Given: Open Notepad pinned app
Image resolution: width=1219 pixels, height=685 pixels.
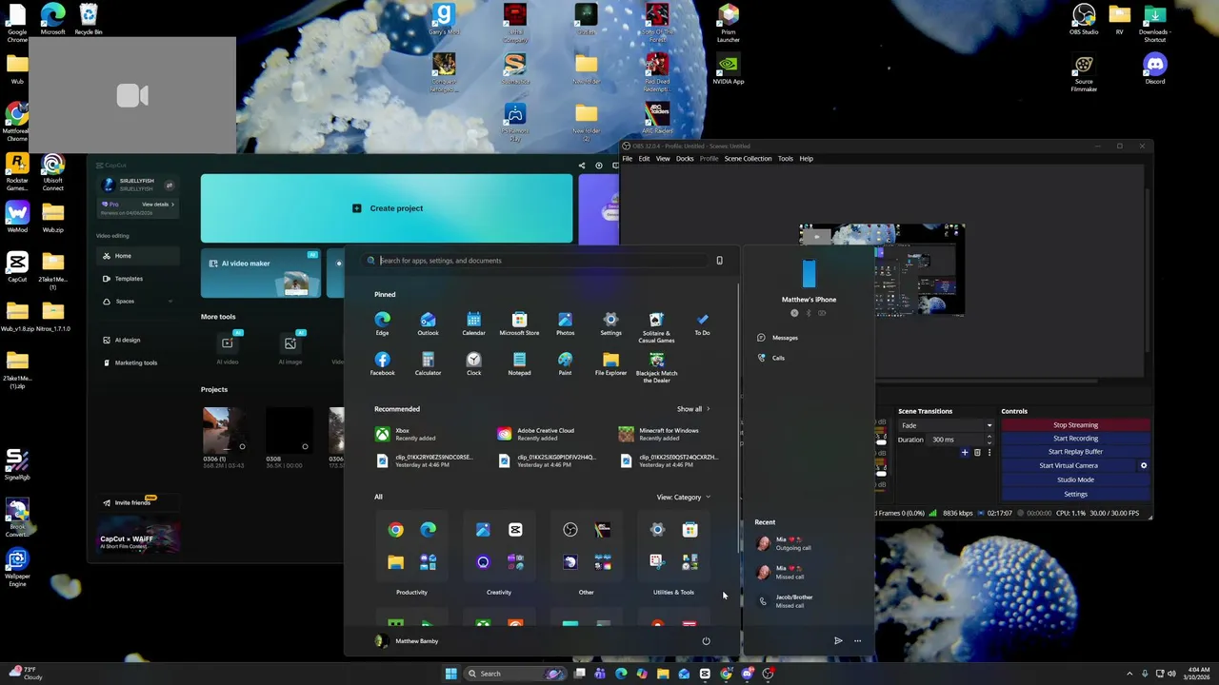Looking at the screenshot, I should 519,363.
